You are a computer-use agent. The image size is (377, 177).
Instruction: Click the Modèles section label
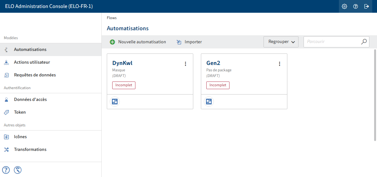click(x=11, y=38)
